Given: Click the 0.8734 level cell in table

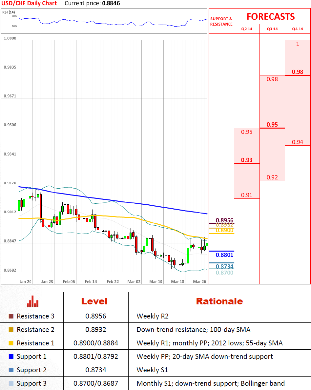Looking at the screenshot, I should pyautogui.click(x=96, y=370).
